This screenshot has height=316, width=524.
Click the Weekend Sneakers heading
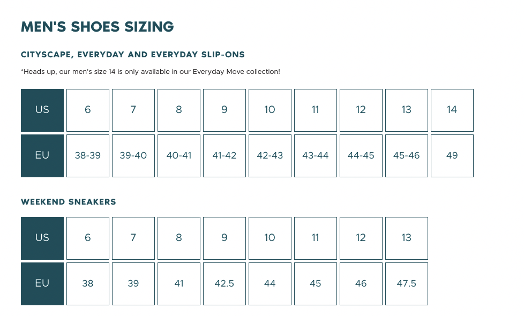(68, 202)
